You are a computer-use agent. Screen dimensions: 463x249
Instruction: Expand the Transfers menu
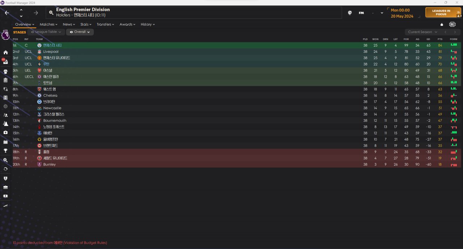click(106, 24)
